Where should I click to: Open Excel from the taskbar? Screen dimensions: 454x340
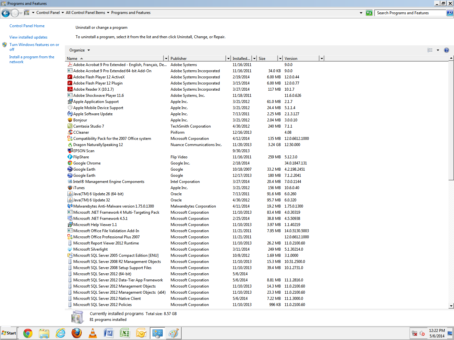[x=125, y=333]
